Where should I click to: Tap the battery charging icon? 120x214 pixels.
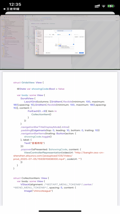pyautogui.click(x=111, y=6)
